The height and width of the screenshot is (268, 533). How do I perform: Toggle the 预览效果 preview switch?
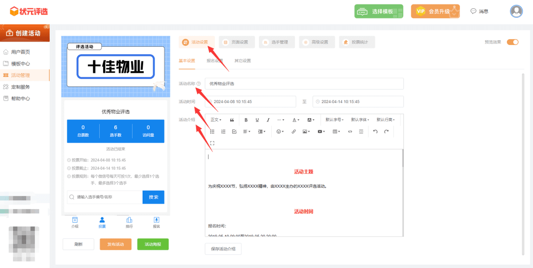pos(513,42)
